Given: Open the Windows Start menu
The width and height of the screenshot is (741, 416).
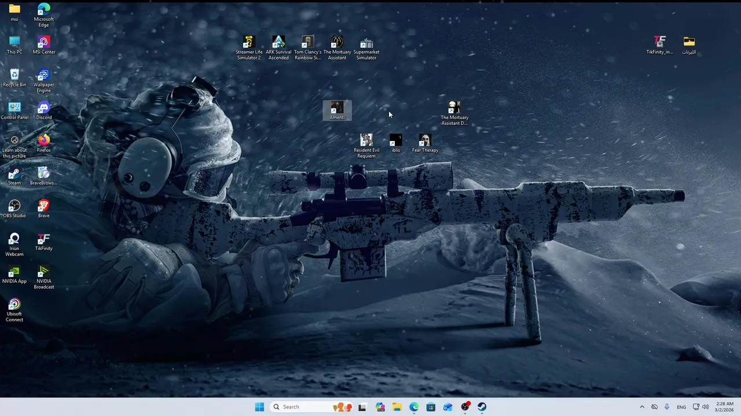Looking at the screenshot, I should [x=259, y=407].
